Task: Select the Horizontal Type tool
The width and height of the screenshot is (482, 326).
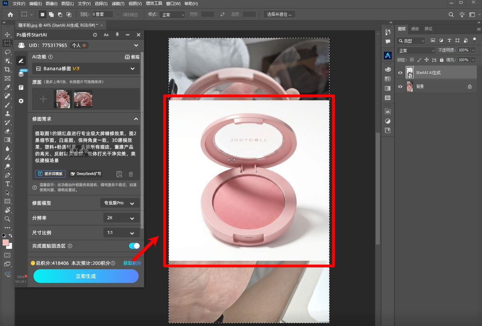Action: 8,184
